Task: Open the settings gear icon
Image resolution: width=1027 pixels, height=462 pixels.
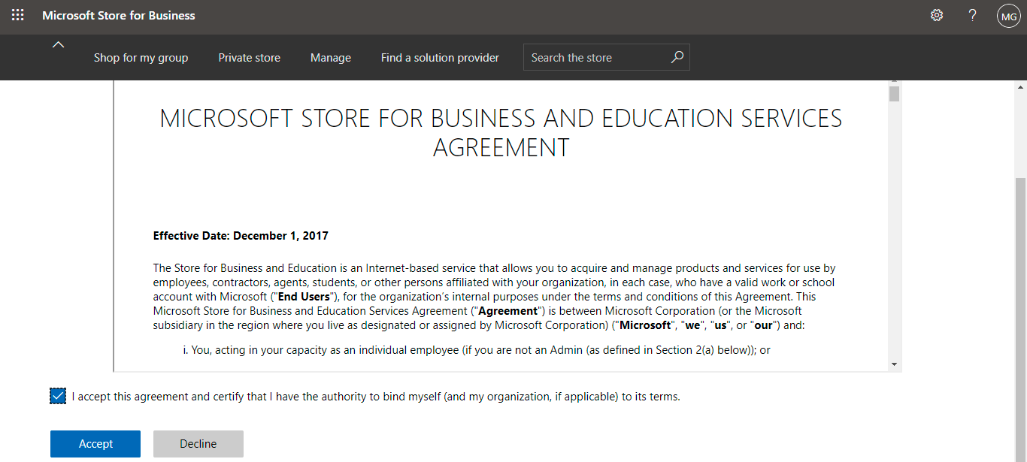Action: (x=937, y=15)
